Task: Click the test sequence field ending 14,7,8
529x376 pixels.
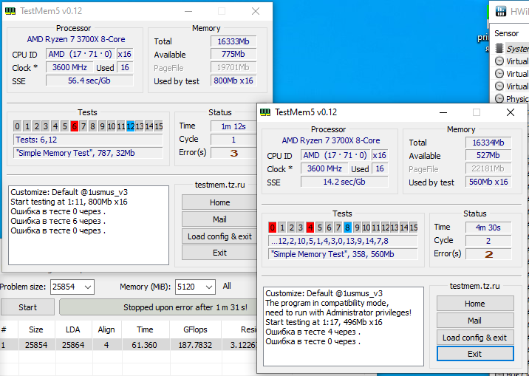Action: pyautogui.click(x=343, y=241)
